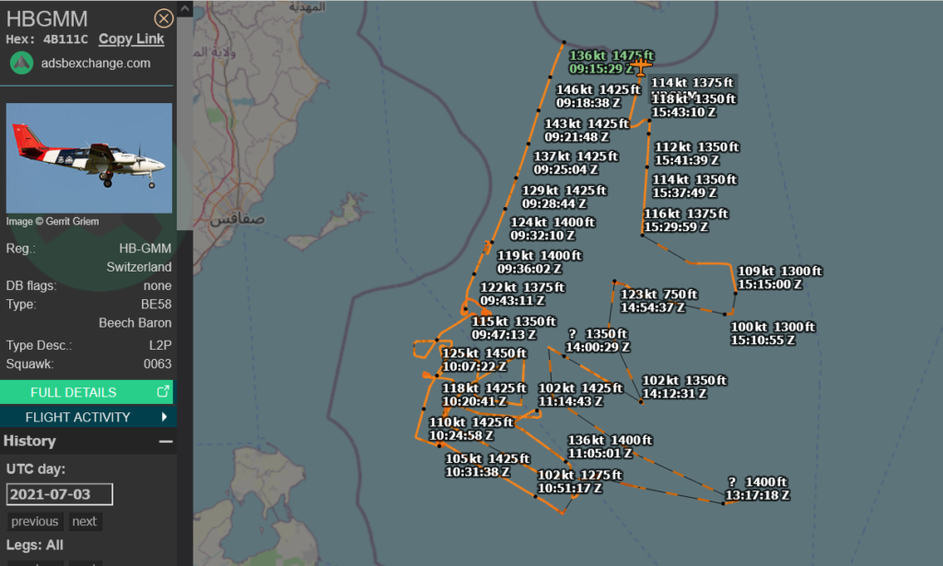Viewport: 943px width, 566px height.
Task: Select the orange airplane icon on the map
Action: tap(641, 66)
